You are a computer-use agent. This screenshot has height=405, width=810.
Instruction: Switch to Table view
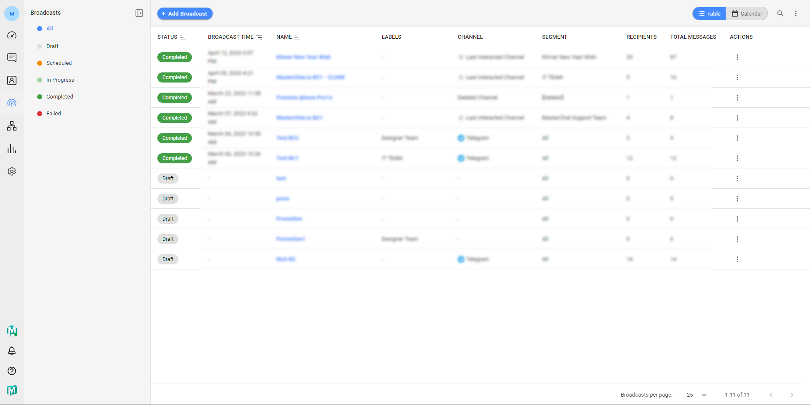[709, 13]
